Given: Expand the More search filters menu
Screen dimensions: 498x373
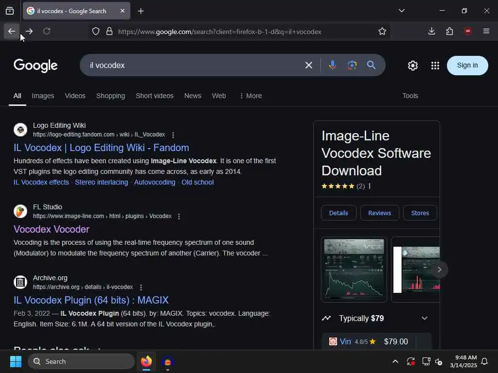Looking at the screenshot, I should coord(250,96).
